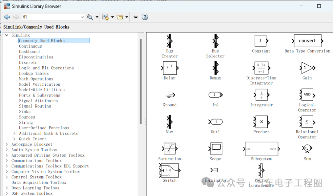Click the Constant block icon
Viewport: 333px width, 196px height.
point(261,41)
